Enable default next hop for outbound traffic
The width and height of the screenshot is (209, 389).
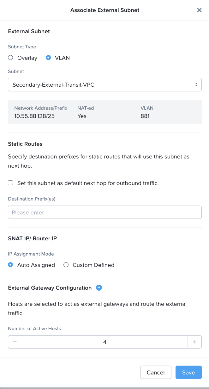11,183
